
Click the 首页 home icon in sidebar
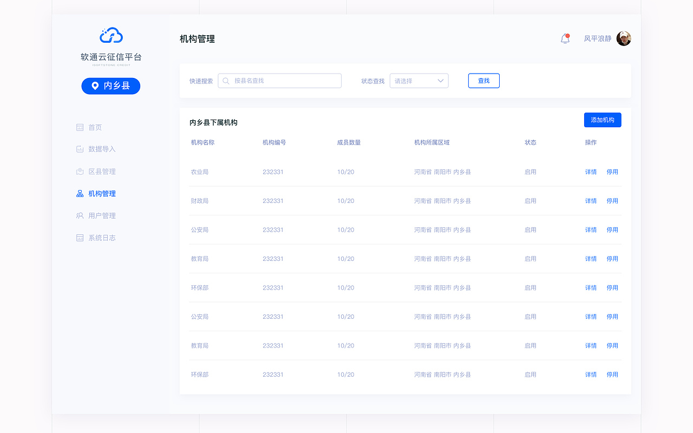[x=80, y=127]
